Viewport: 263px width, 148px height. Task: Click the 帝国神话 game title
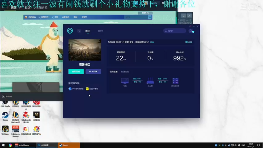coord(84,64)
